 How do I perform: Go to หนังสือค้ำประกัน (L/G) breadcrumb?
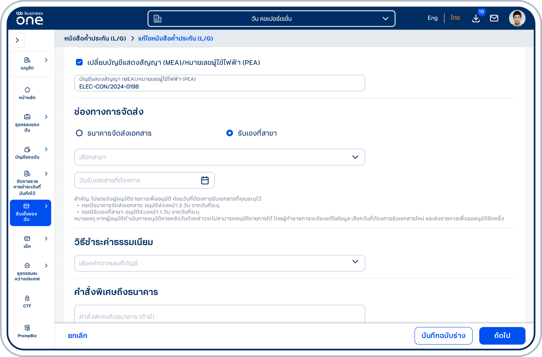(95, 38)
